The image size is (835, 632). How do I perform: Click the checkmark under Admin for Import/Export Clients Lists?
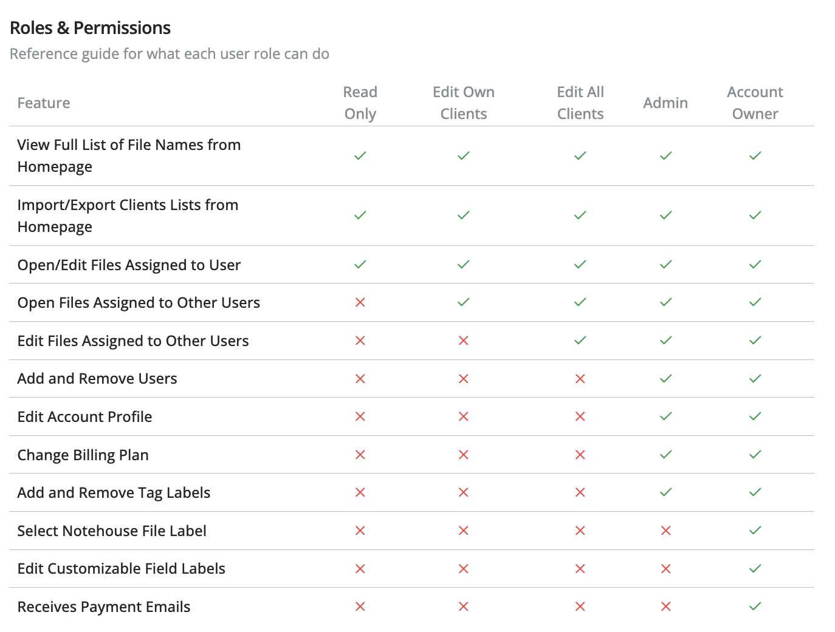point(665,215)
